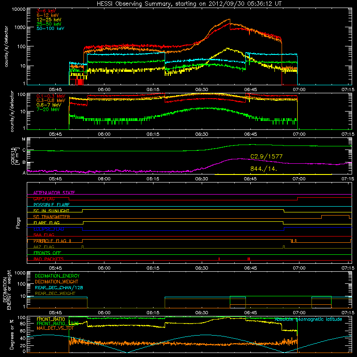
Task: Click the REAR_DEC_CHAN/128 legend label
Action: tap(59, 288)
